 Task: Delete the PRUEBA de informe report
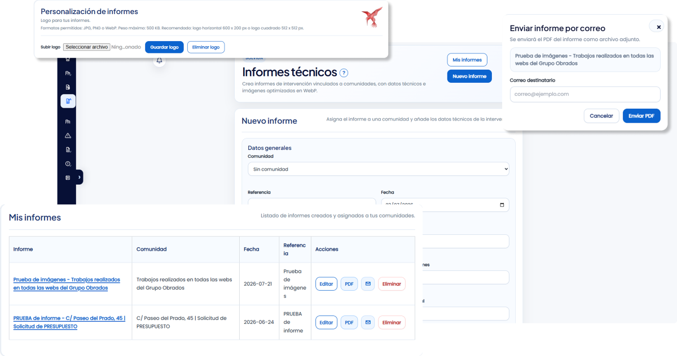click(x=392, y=322)
